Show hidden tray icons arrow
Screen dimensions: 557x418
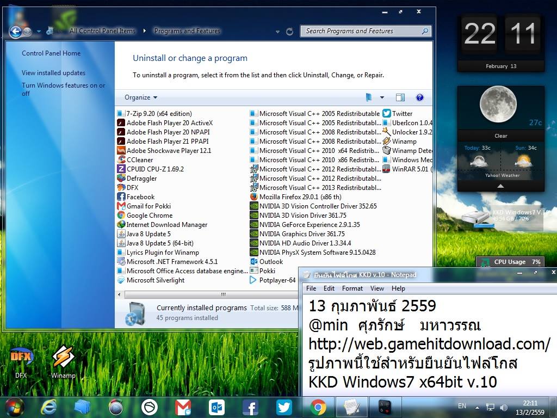coord(477,408)
